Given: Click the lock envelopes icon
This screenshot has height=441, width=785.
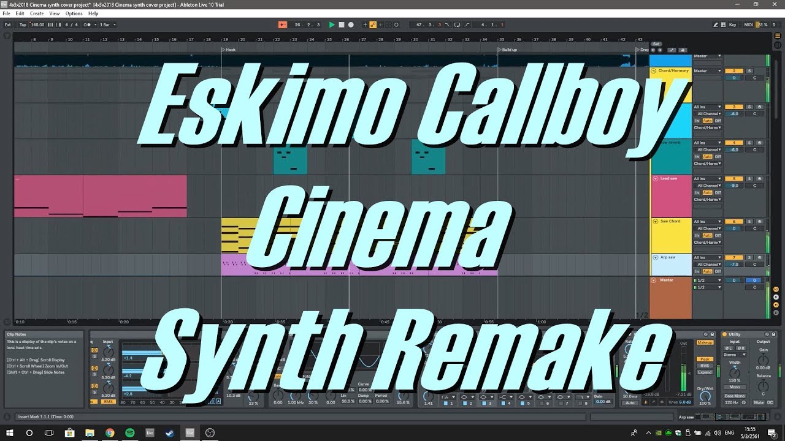Looking at the screenshot, I should (683, 50).
